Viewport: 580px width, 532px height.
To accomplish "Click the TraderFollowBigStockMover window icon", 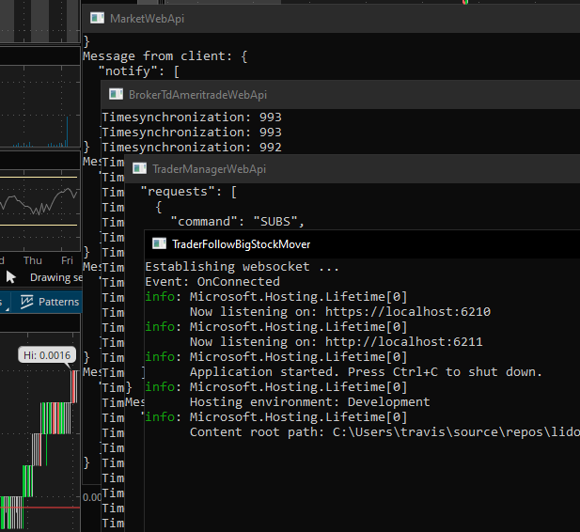I will [160, 243].
